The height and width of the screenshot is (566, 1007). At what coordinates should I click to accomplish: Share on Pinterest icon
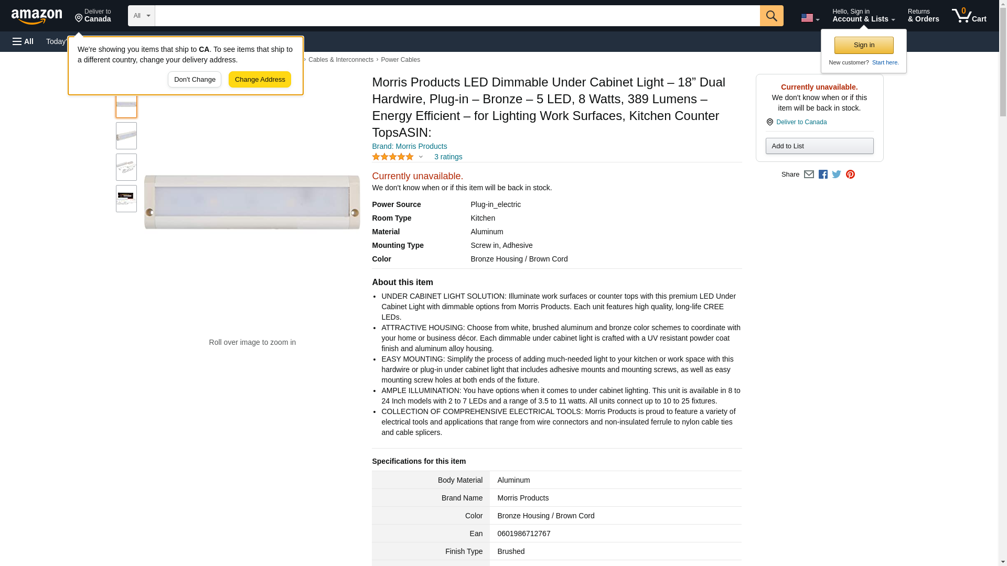click(850, 175)
